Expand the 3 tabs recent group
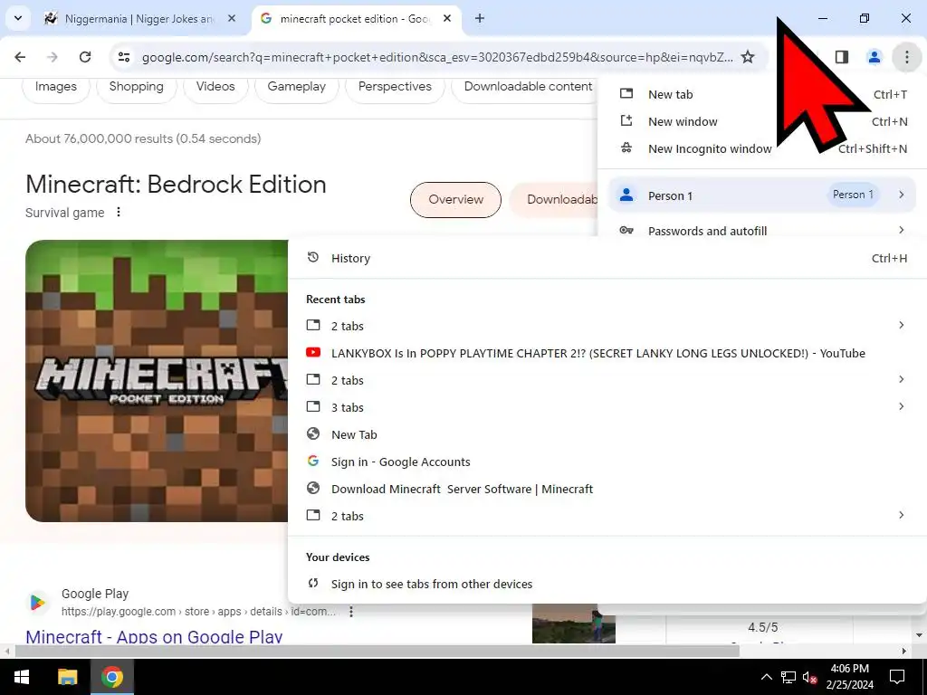The height and width of the screenshot is (695, 927). pos(607,408)
